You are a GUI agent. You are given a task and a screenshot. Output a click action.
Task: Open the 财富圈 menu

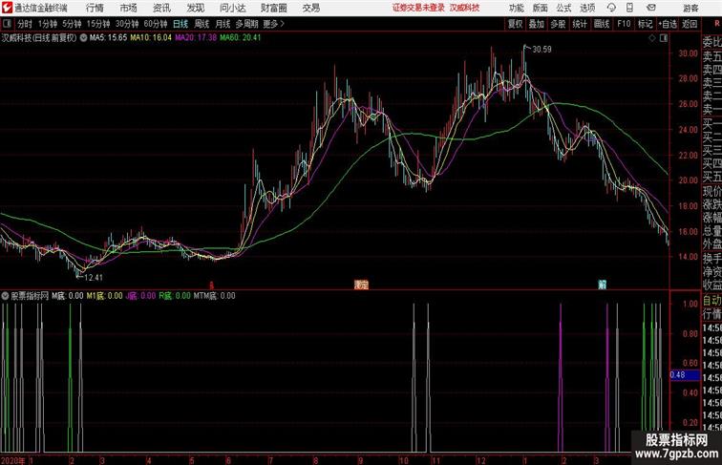[274, 8]
